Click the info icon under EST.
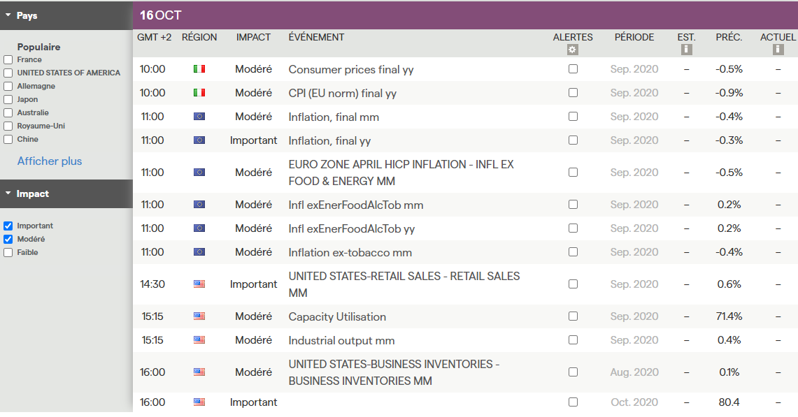Screen dimensions: 798x417 pos(686,50)
